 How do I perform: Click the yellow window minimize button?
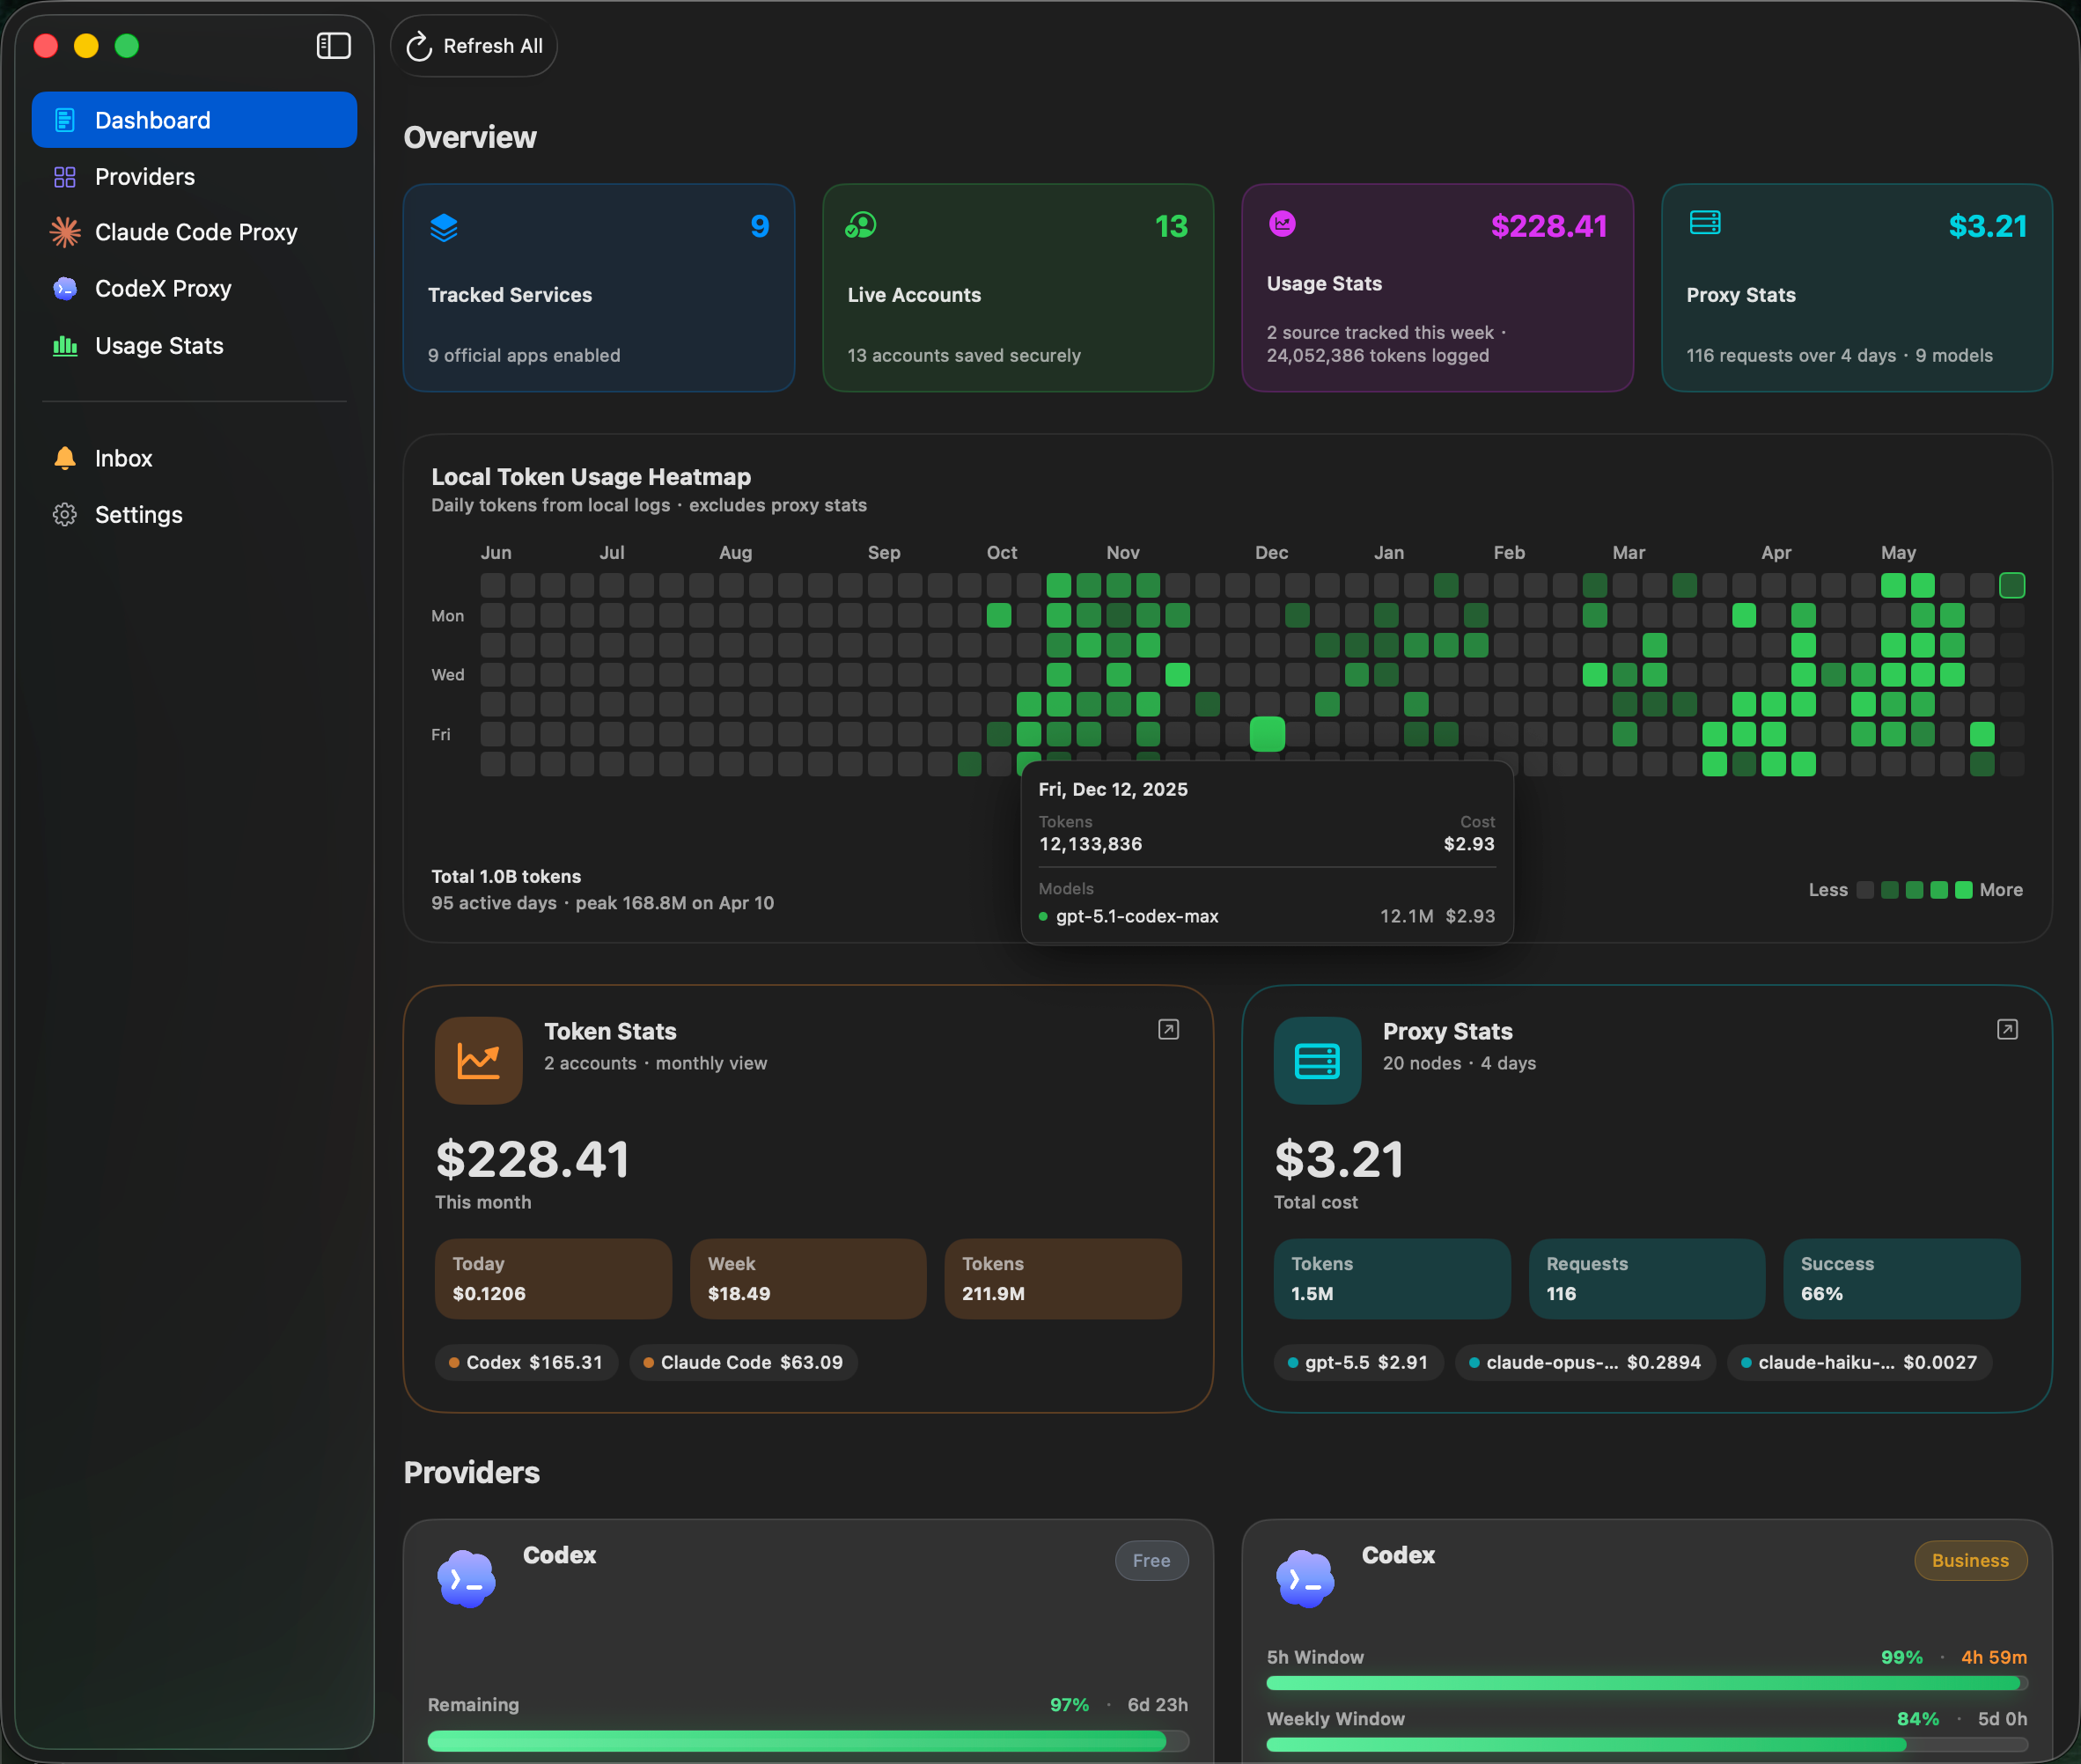[x=86, y=46]
